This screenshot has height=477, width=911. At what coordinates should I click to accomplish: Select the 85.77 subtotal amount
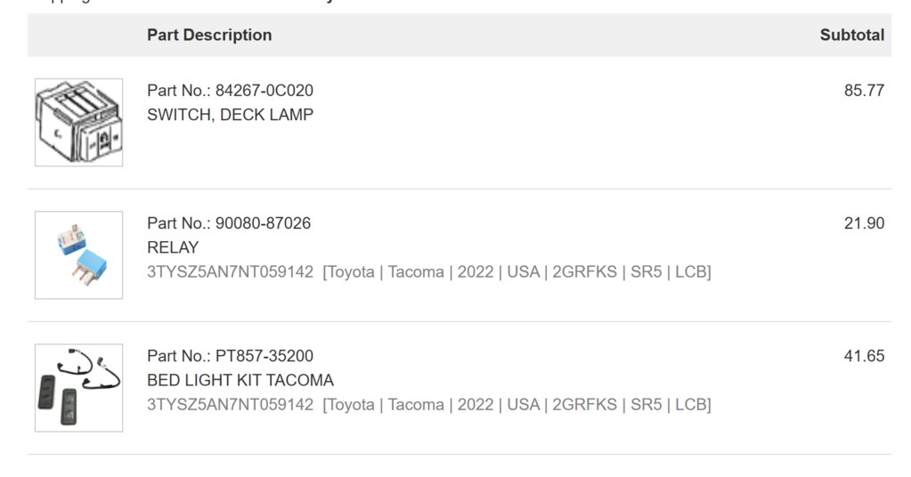click(864, 91)
